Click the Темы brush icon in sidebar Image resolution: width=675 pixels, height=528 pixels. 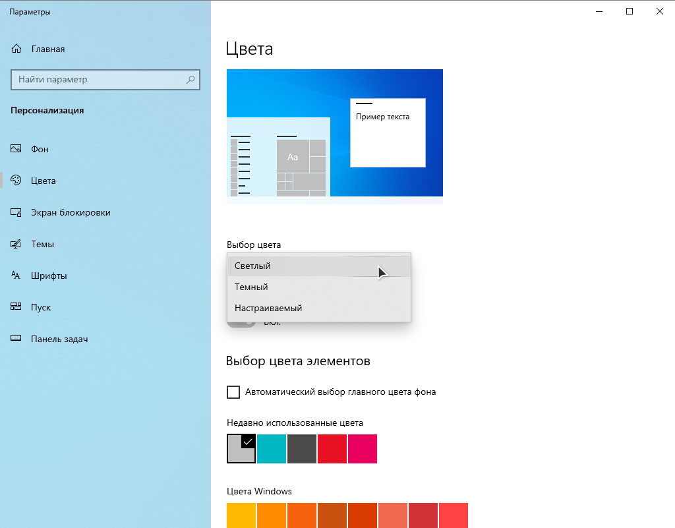point(17,245)
